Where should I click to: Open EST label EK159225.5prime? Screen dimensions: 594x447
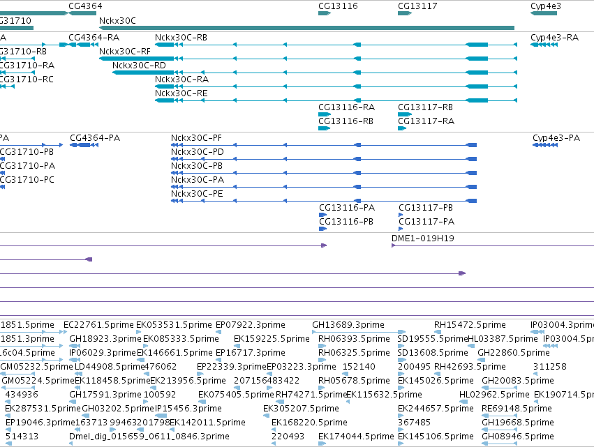[272, 339]
